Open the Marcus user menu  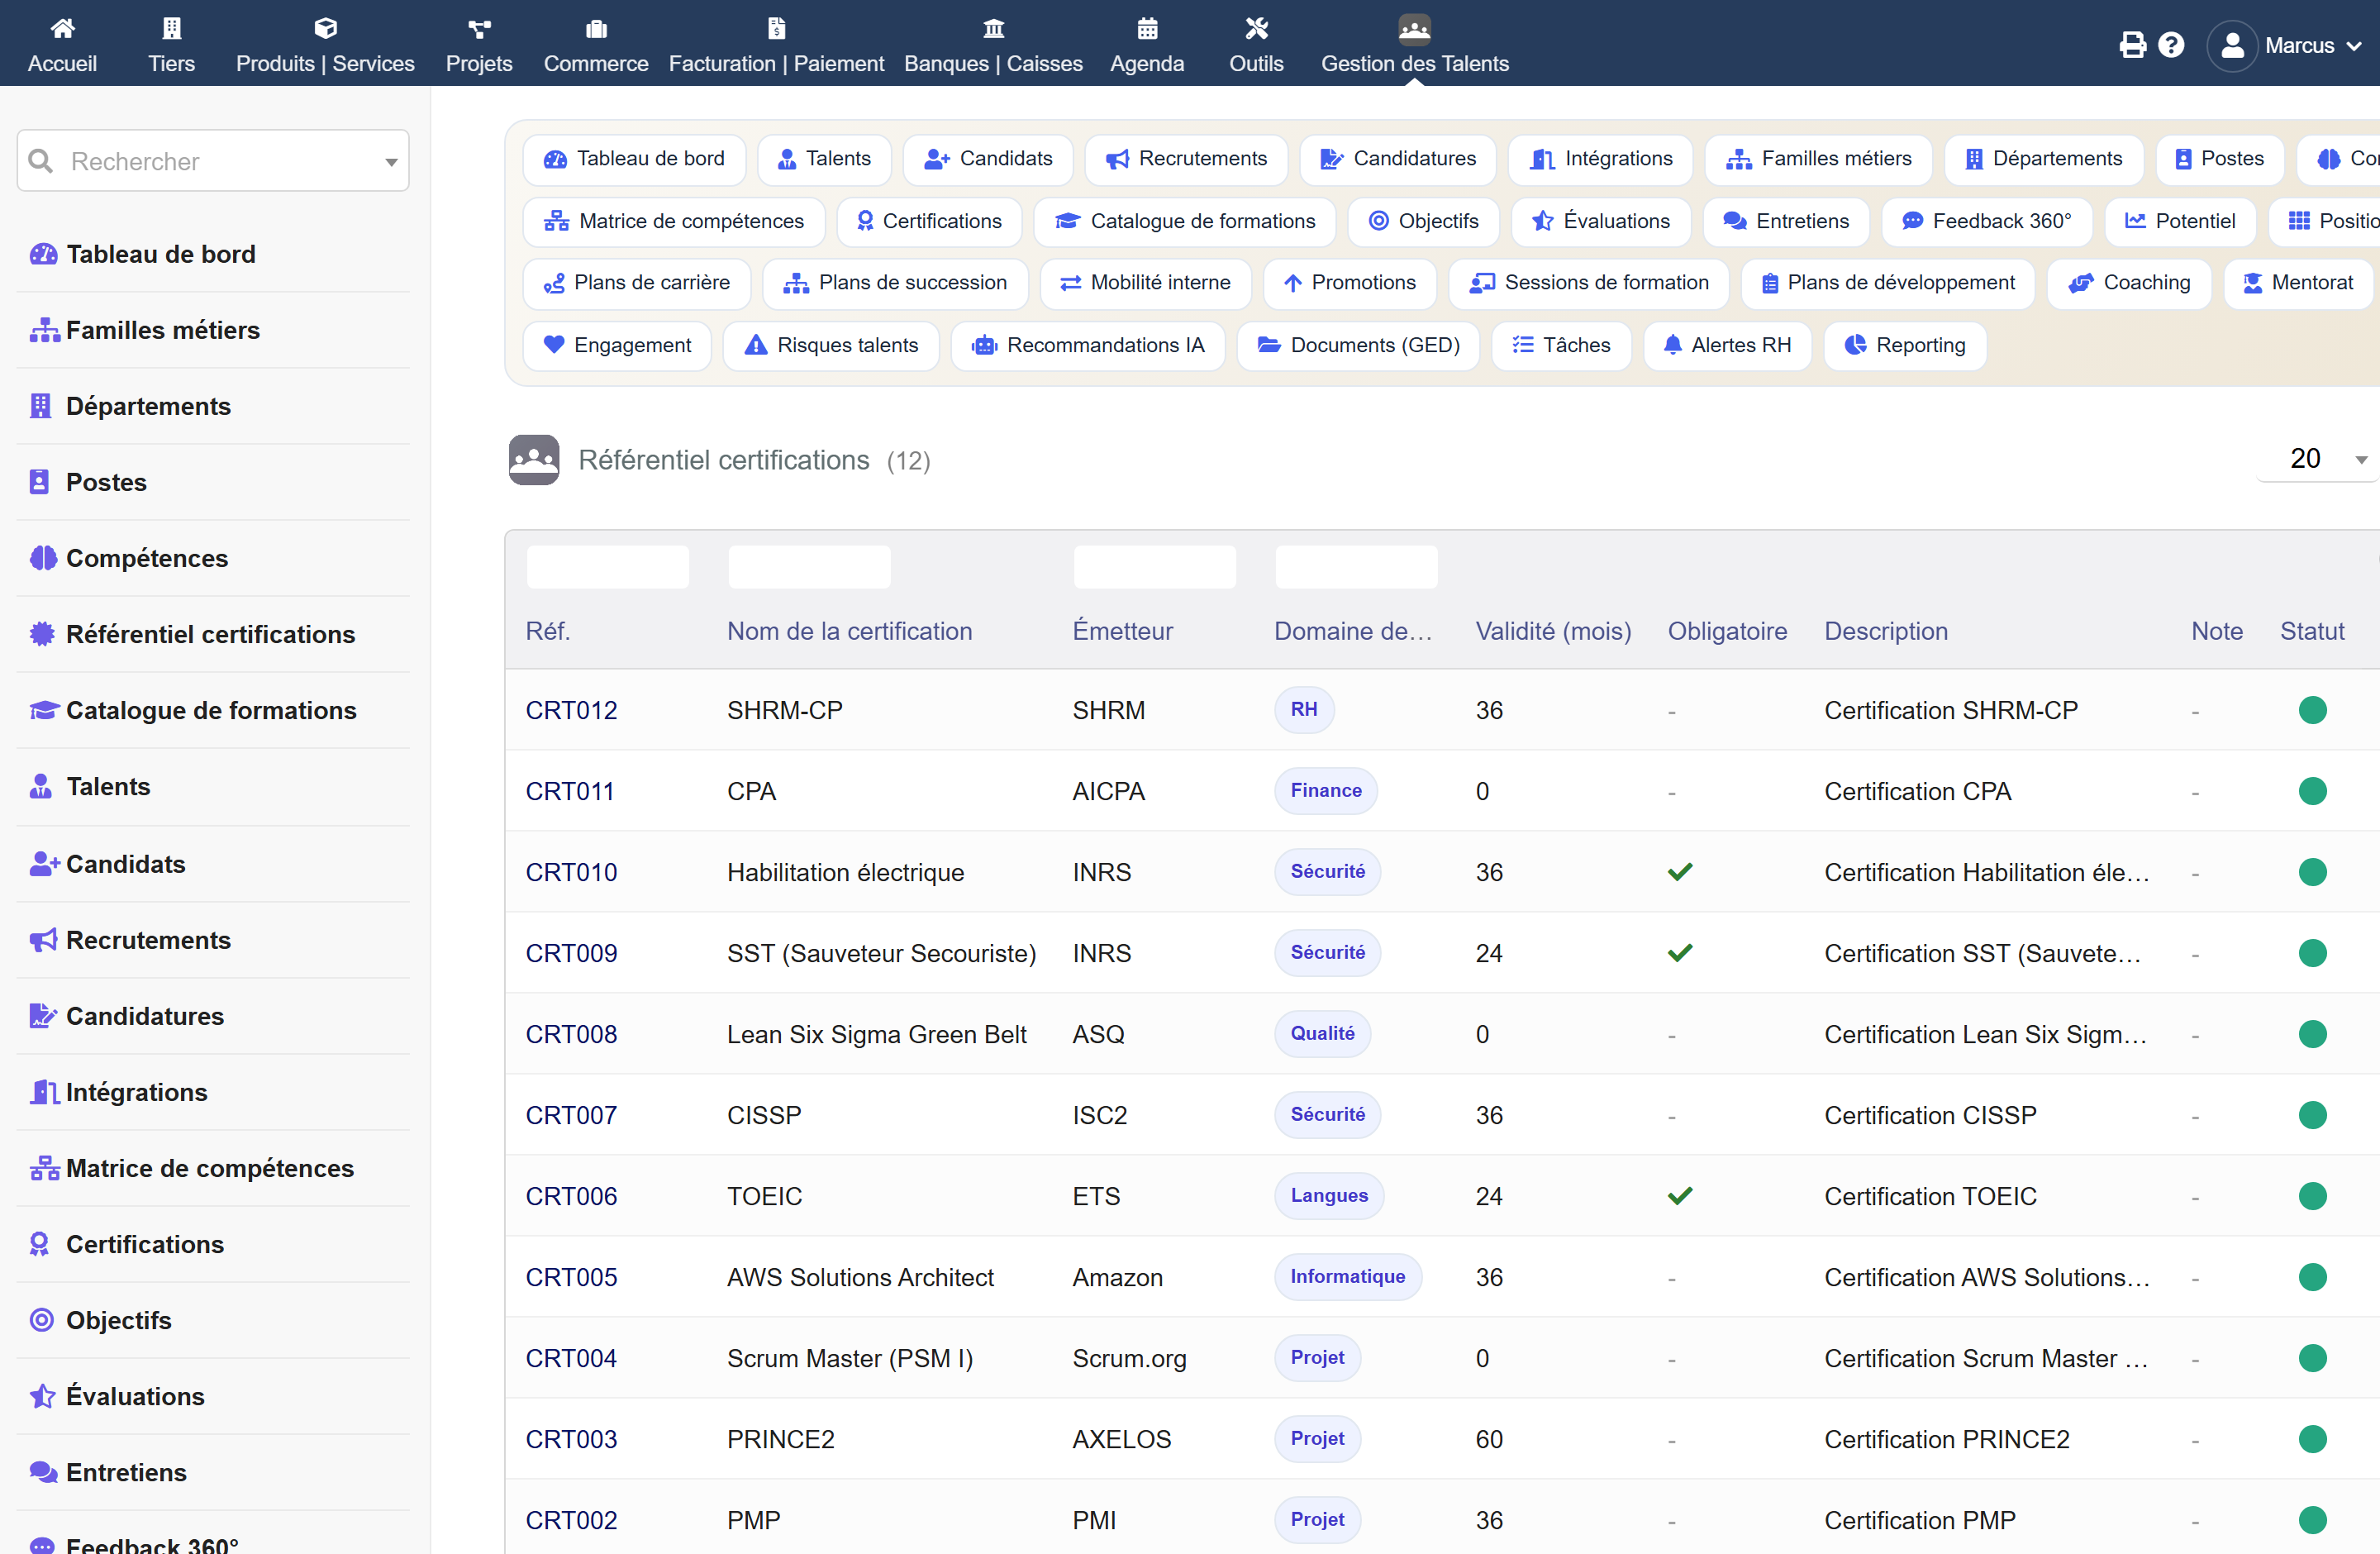2287,45
